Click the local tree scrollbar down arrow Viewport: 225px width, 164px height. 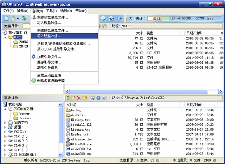tap(60, 155)
